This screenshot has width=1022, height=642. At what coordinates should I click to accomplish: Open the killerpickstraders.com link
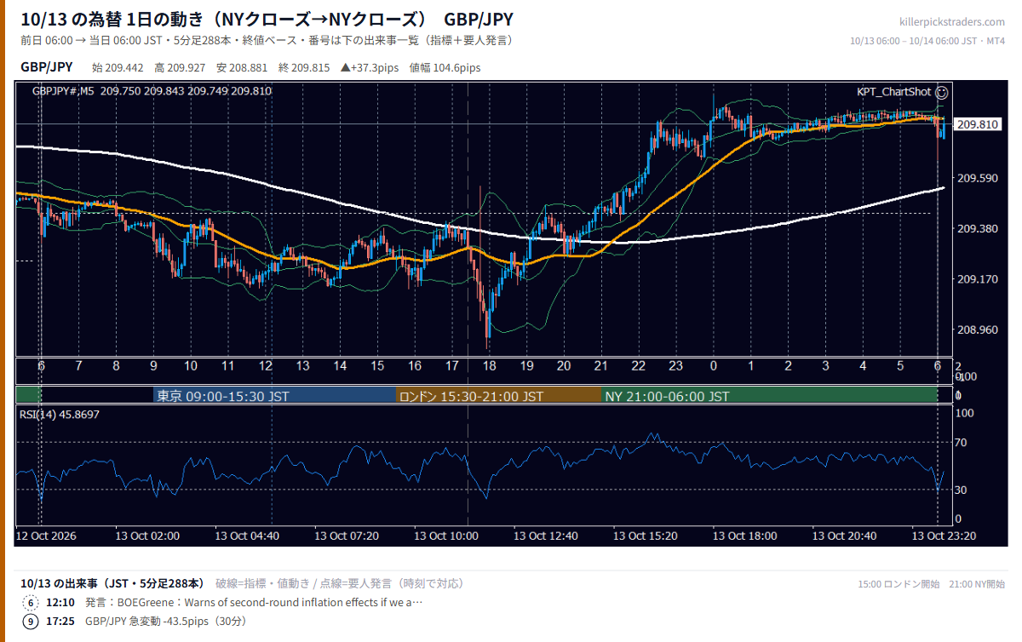951,22
